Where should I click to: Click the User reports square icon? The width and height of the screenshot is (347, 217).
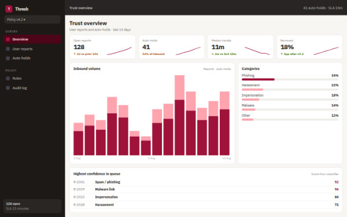(8, 49)
